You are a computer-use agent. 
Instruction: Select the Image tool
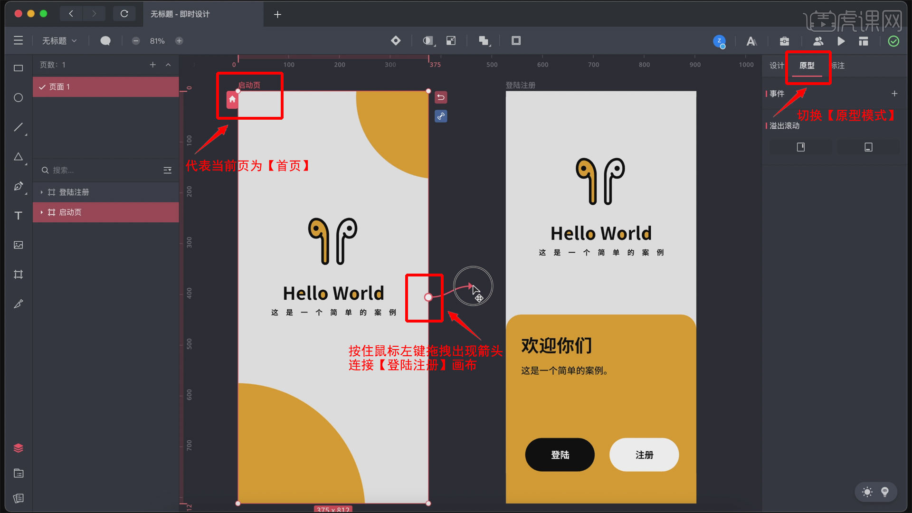pyautogui.click(x=19, y=245)
